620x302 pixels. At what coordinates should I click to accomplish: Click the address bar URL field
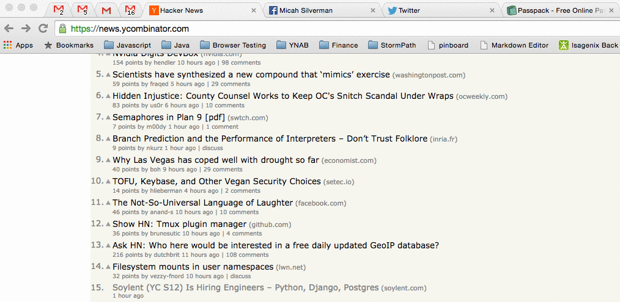coord(306,29)
